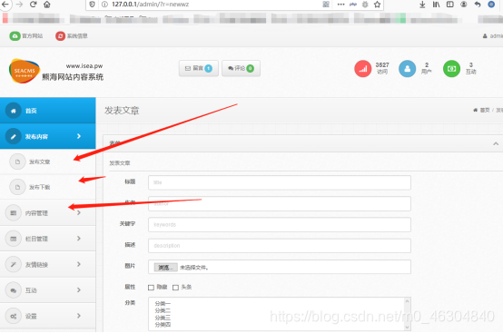Image resolution: width=503 pixels, height=333 pixels.
Task: Expand the 友情链接 chevron
Action: click(79, 264)
